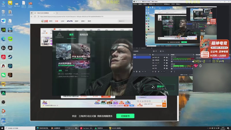Hide the 出卡 source in OBS
The height and width of the screenshot is (130, 231).
click(164, 66)
